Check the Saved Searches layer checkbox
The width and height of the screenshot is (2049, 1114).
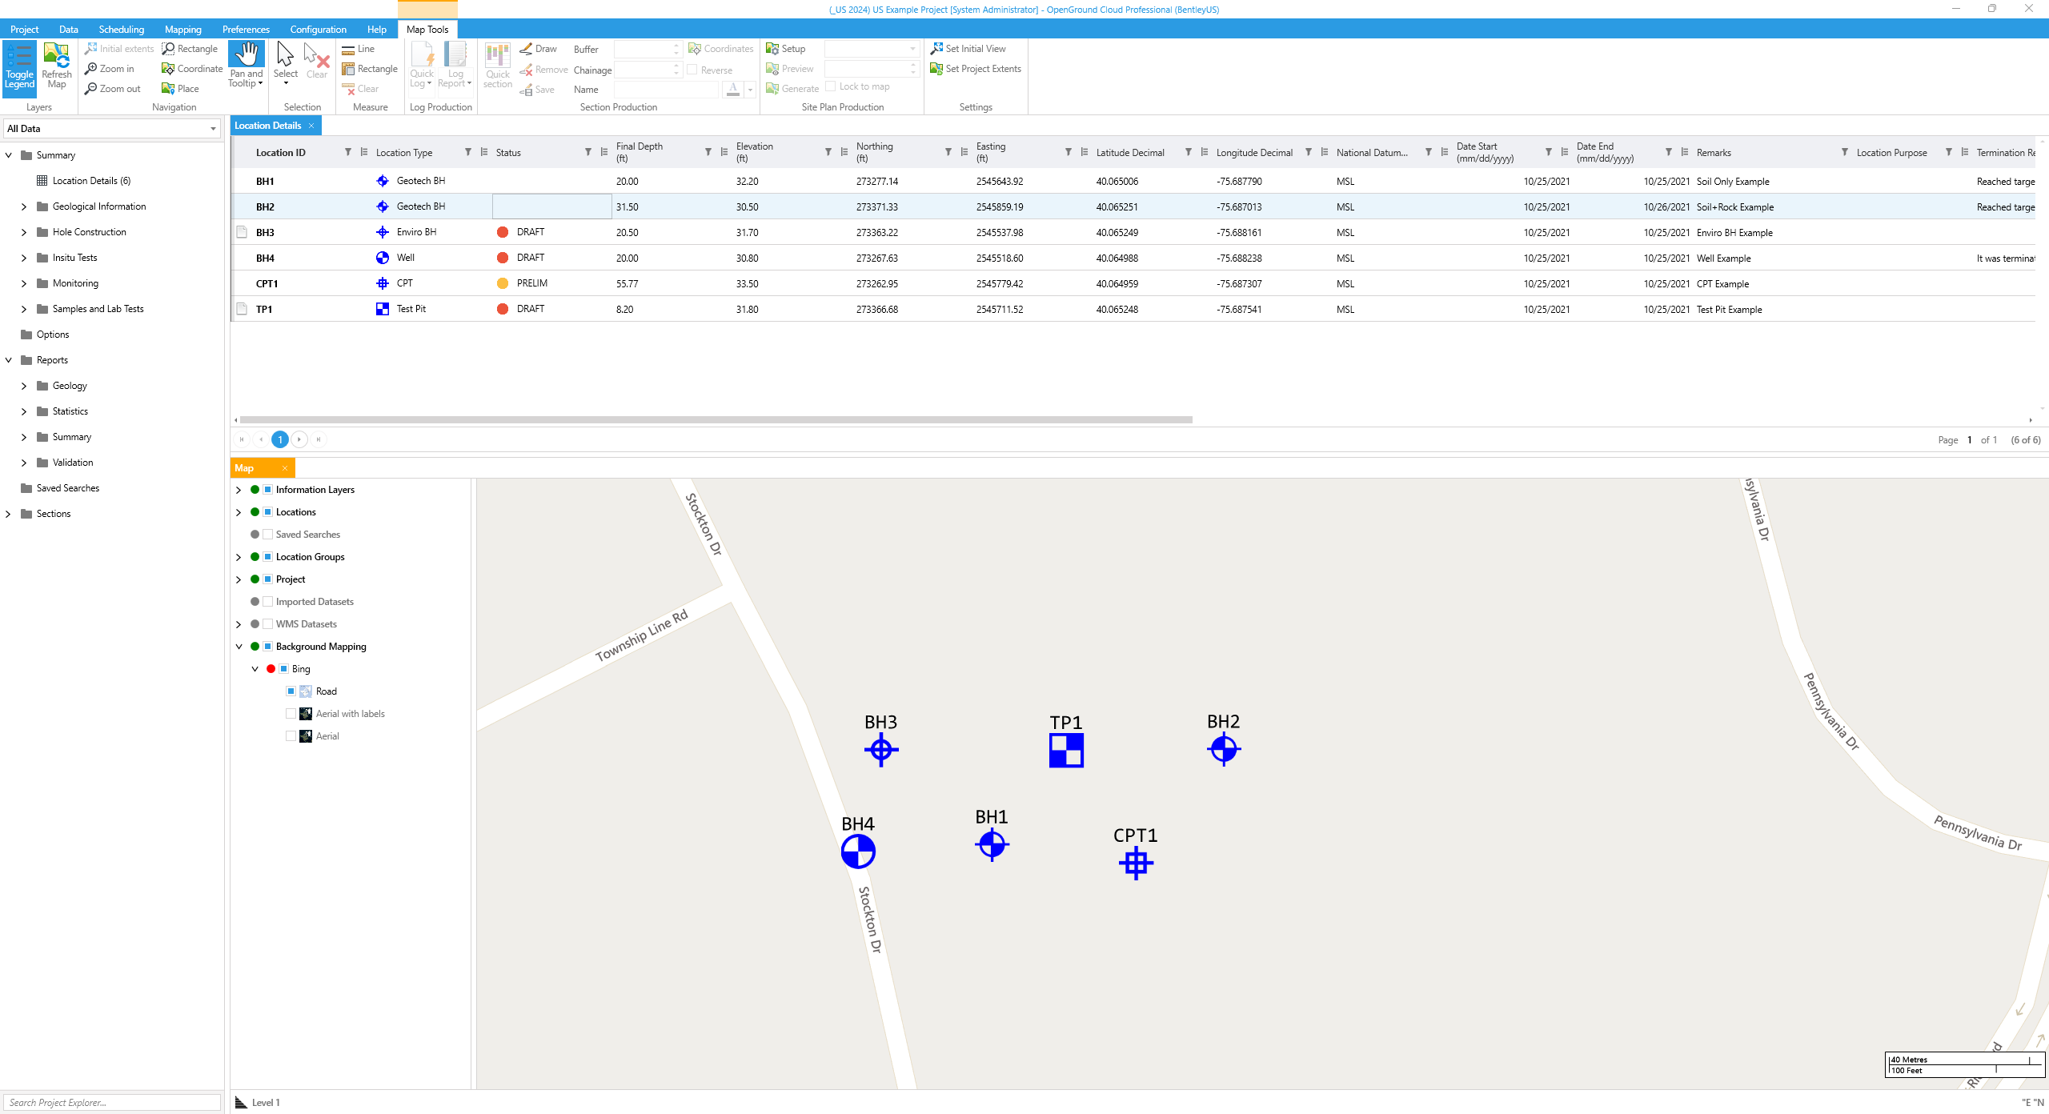tap(268, 535)
